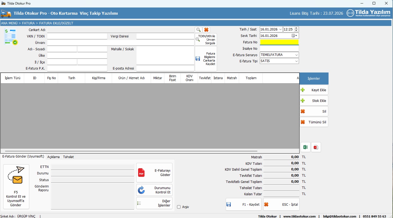Click the orange X clear icon beside Carikart Adı
Image resolution: width=393 pixels, height=218 pixels.
[206, 30]
